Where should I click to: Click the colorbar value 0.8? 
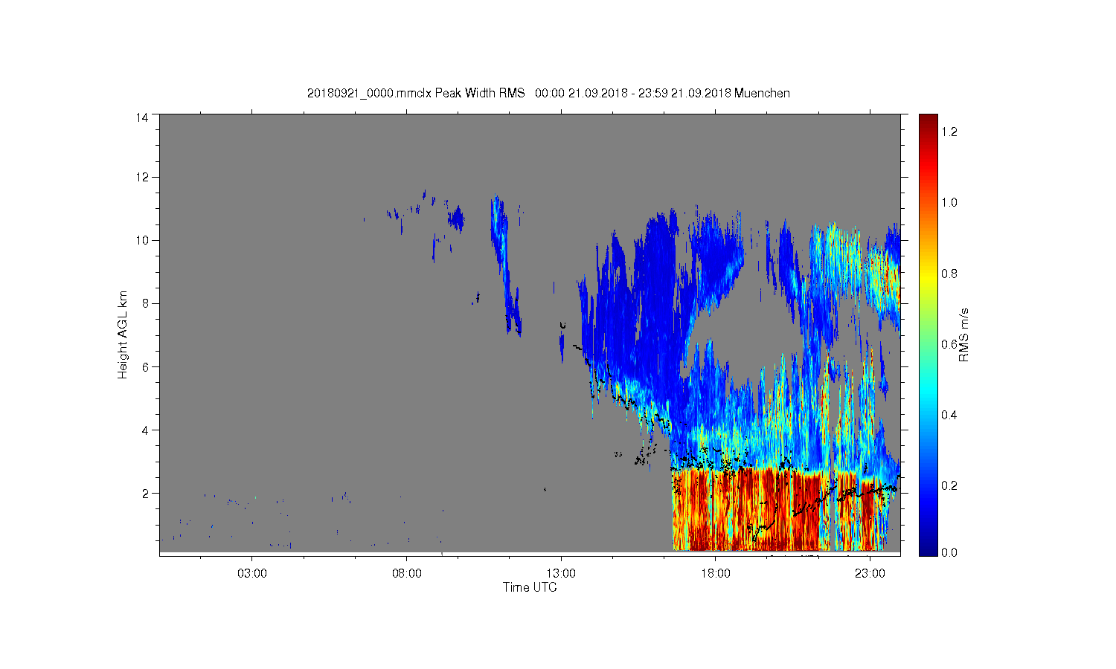click(949, 274)
